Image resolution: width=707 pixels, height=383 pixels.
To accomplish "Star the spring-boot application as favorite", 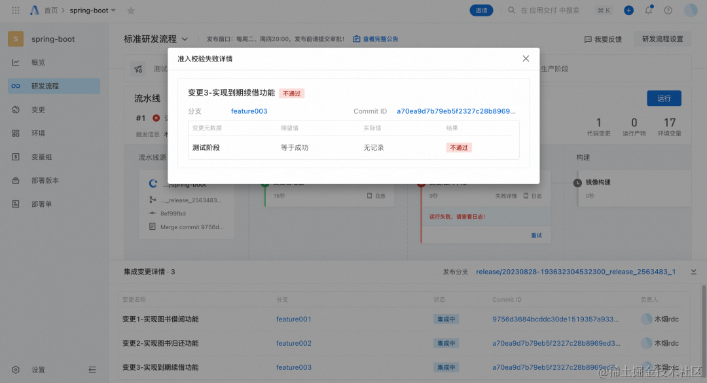I will [131, 10].
